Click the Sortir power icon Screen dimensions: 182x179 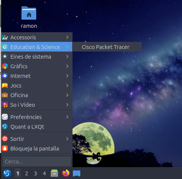(x=5, y=139)
